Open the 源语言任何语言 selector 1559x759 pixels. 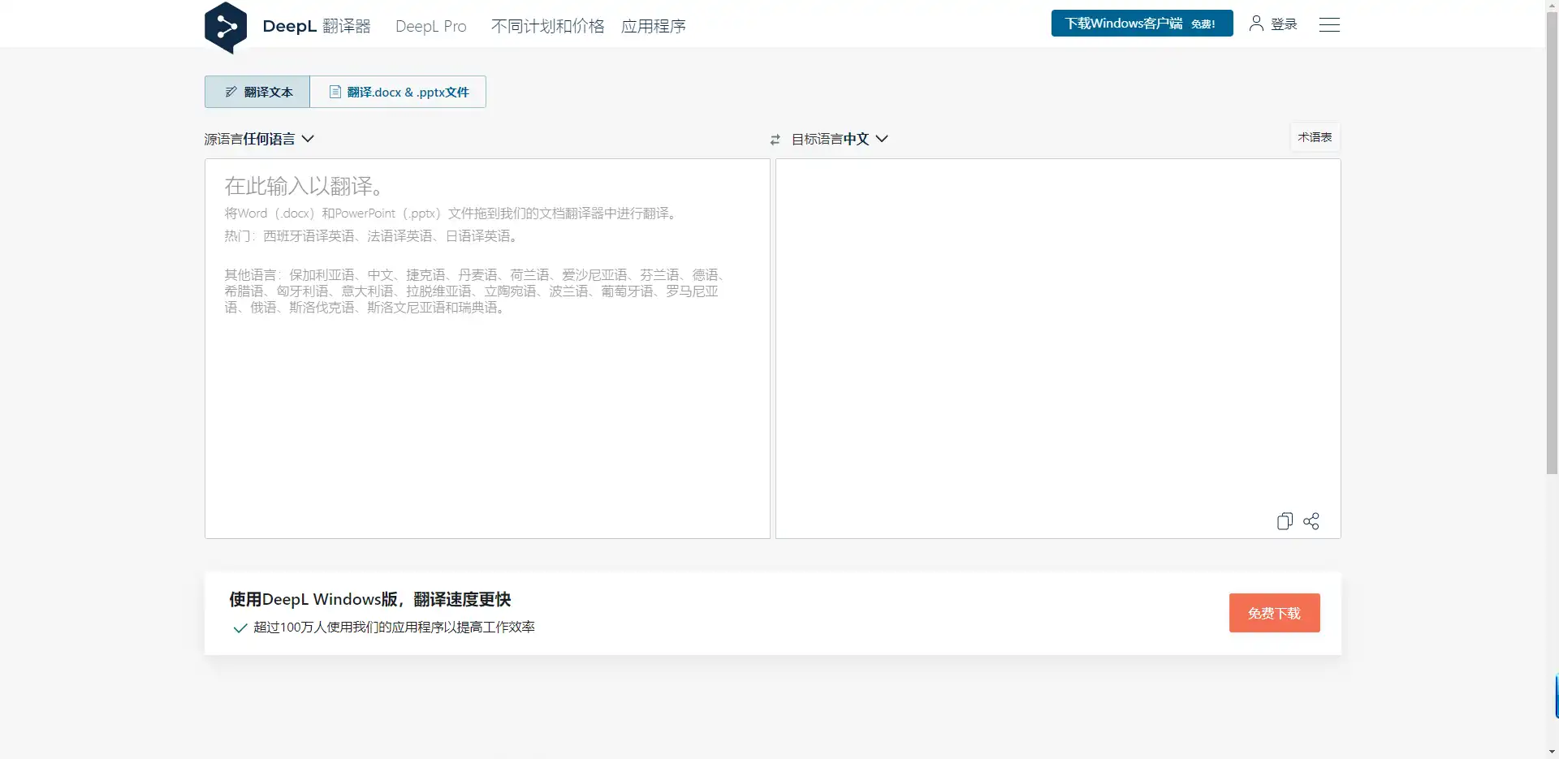coord(259,139)
